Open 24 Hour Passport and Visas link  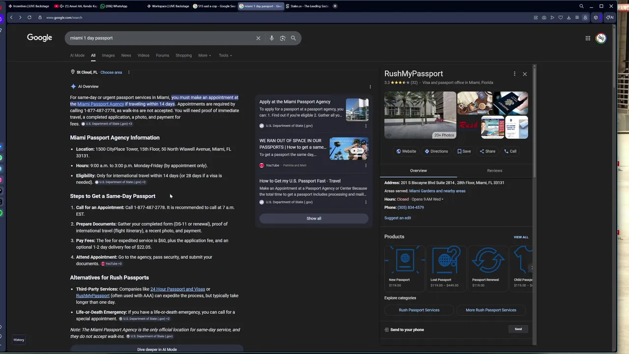[x=177, y=289]
